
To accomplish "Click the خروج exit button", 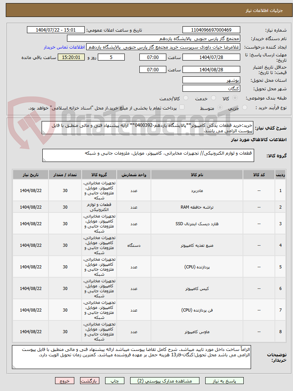I will [65, 381].
